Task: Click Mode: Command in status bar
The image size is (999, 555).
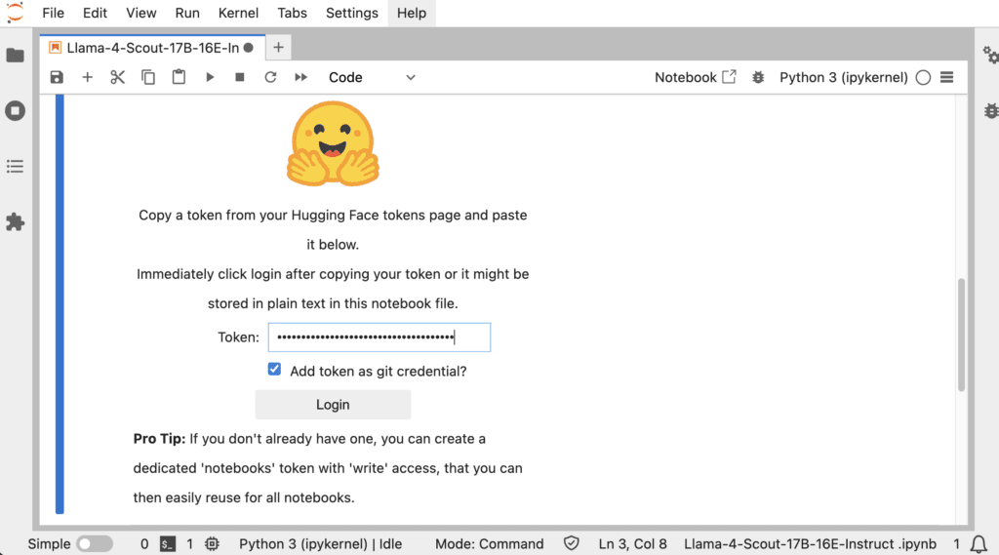Action: 490,544
